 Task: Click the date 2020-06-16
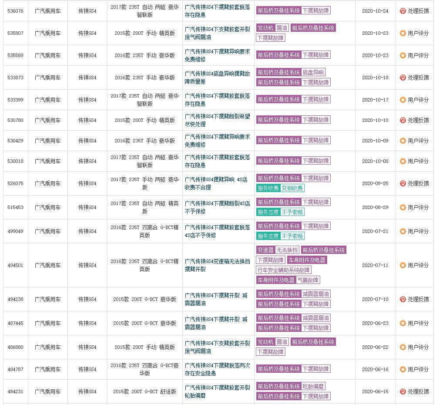pos(375,370)
